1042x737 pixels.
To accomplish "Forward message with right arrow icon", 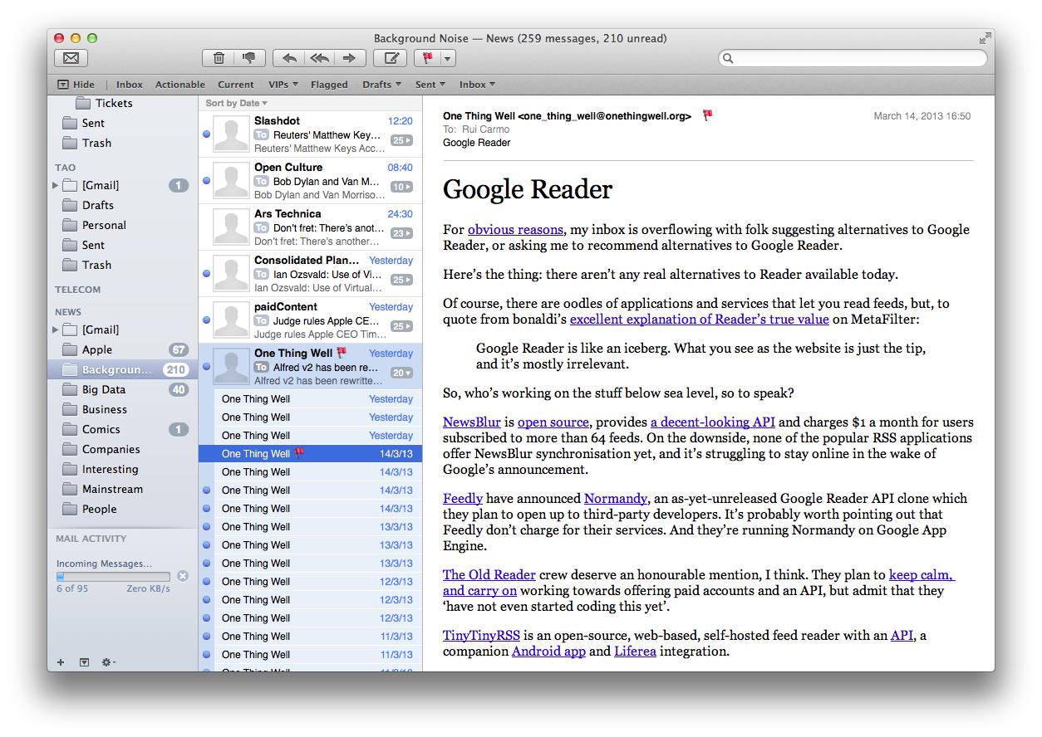I will click(x=349, y=58).
